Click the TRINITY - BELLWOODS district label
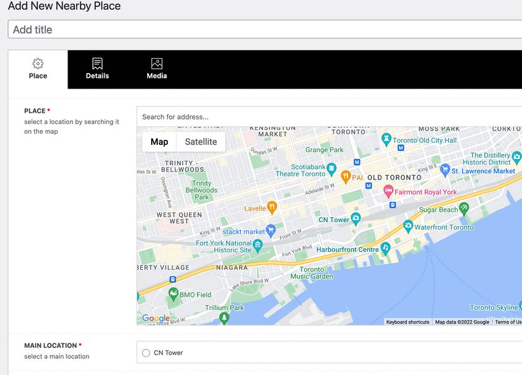 click(183, 166)
